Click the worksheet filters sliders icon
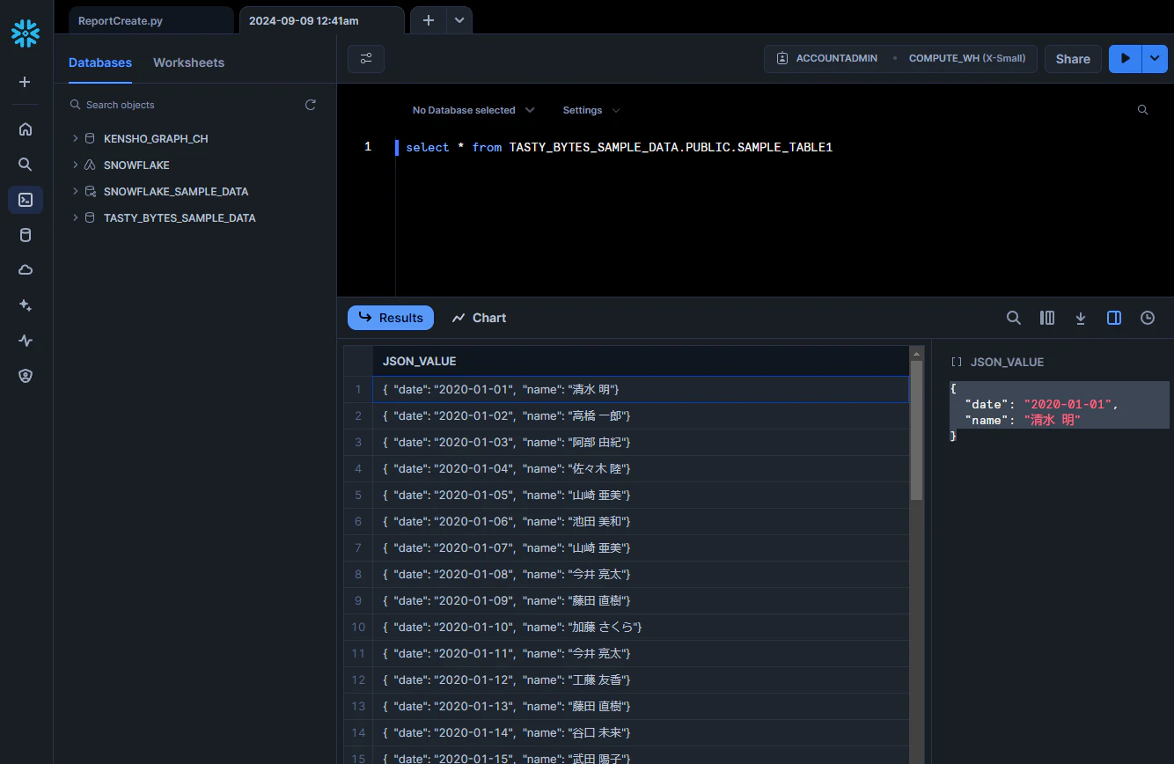This screenshot has height=764, width=1174. [x=366, y=59]
